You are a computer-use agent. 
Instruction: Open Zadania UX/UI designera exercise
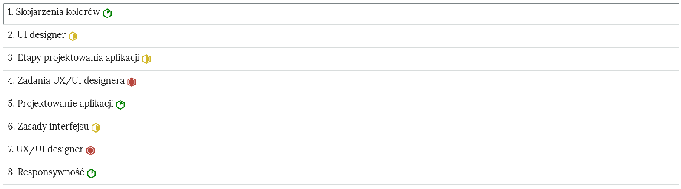point(71,81)
